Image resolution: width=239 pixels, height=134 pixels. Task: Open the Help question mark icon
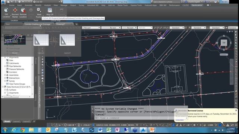(x=215, y=2)
